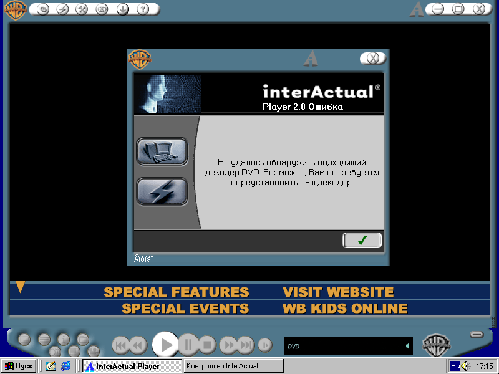
Task: Click the InterActual logo in main title bar
Action: point(417,9)
